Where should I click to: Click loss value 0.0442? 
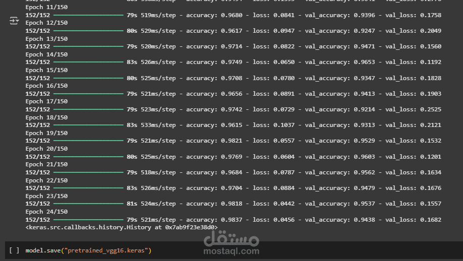coord(284,204)
